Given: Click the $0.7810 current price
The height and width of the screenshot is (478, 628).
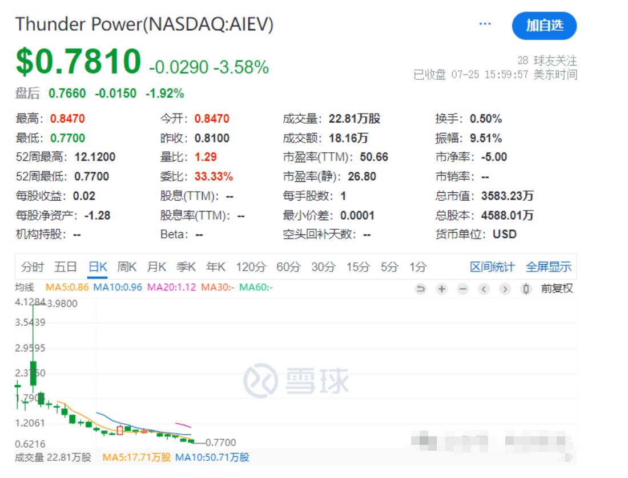Looking at the screenshot, I should 79,61.
